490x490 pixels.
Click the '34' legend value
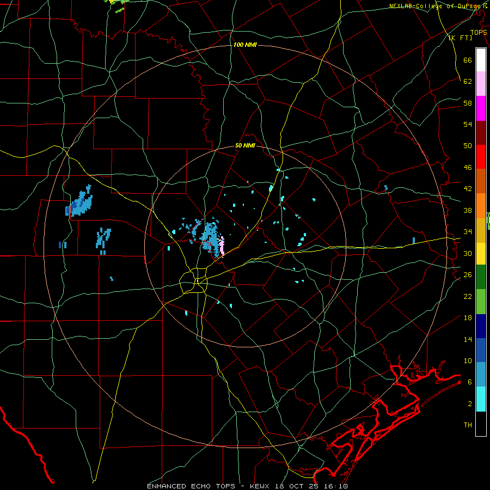click(x=468, y=232)
